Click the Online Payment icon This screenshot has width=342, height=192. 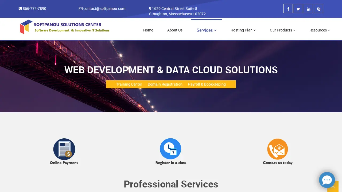click(64, 151)
